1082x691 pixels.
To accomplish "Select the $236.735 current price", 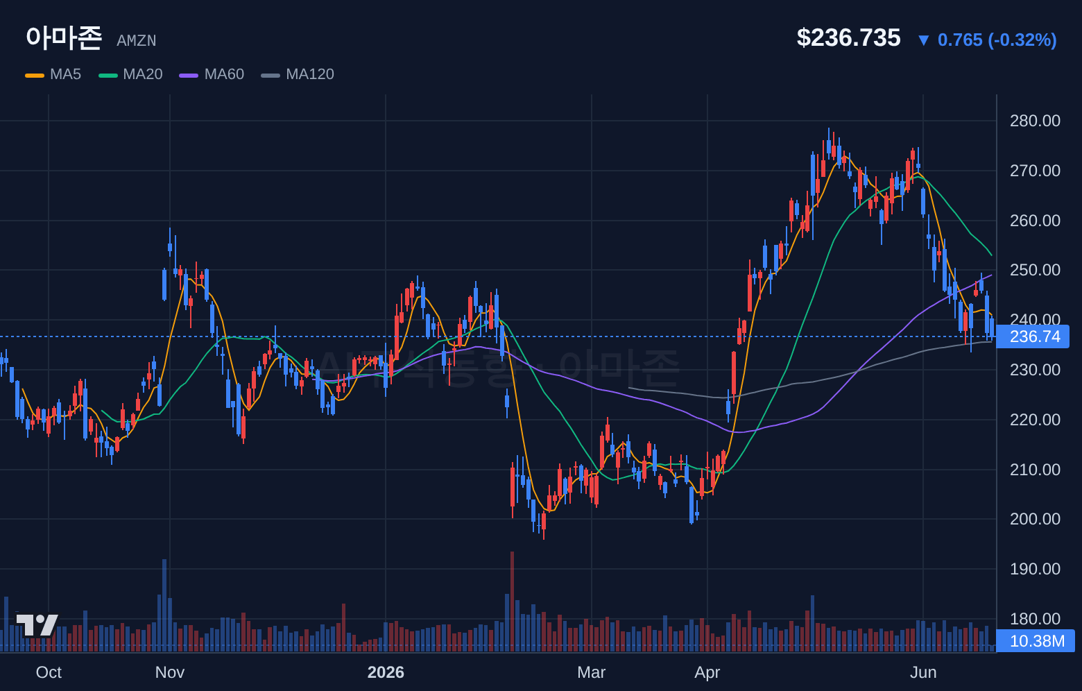I will 848,37.
